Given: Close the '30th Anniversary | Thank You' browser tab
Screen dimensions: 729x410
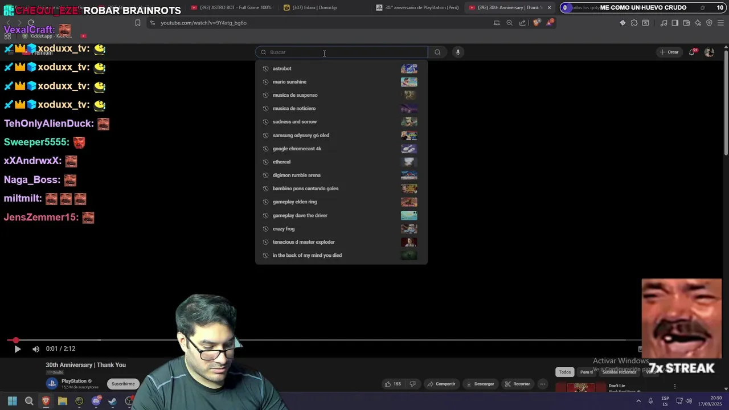Looking at the screenshot, I should (549, 7).
